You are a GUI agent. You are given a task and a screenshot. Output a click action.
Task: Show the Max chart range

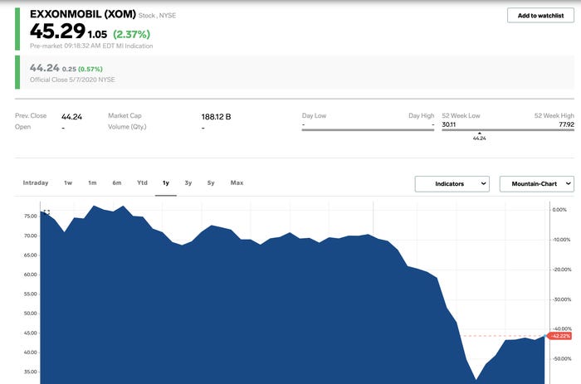[237, 183]
